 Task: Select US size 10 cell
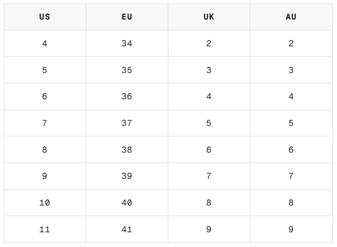point(45,203)
